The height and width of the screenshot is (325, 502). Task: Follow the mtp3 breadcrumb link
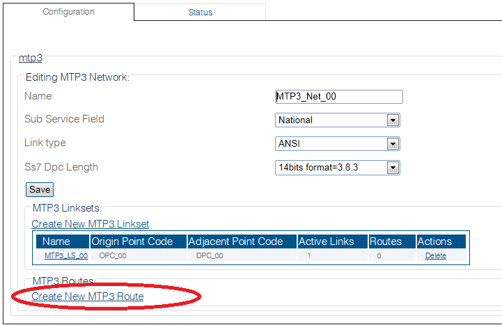click(31, 58)
